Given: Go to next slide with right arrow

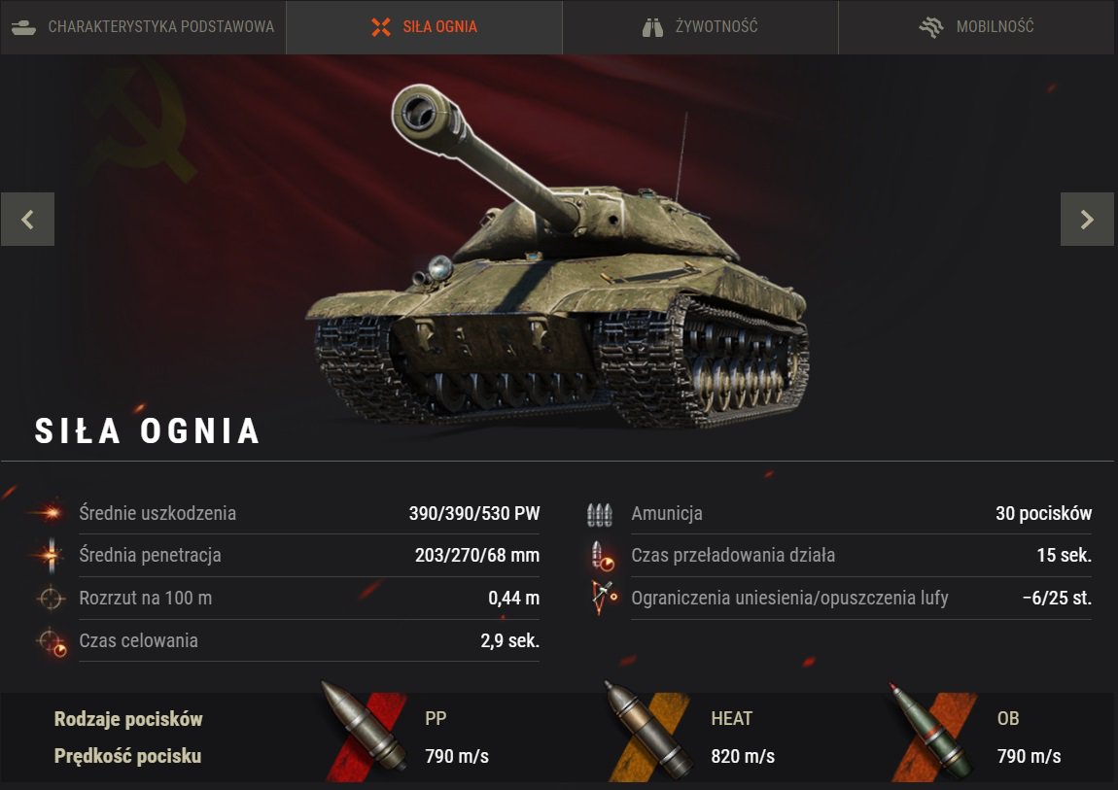Looking at the screenshot, I should (x=1087, y=220).
